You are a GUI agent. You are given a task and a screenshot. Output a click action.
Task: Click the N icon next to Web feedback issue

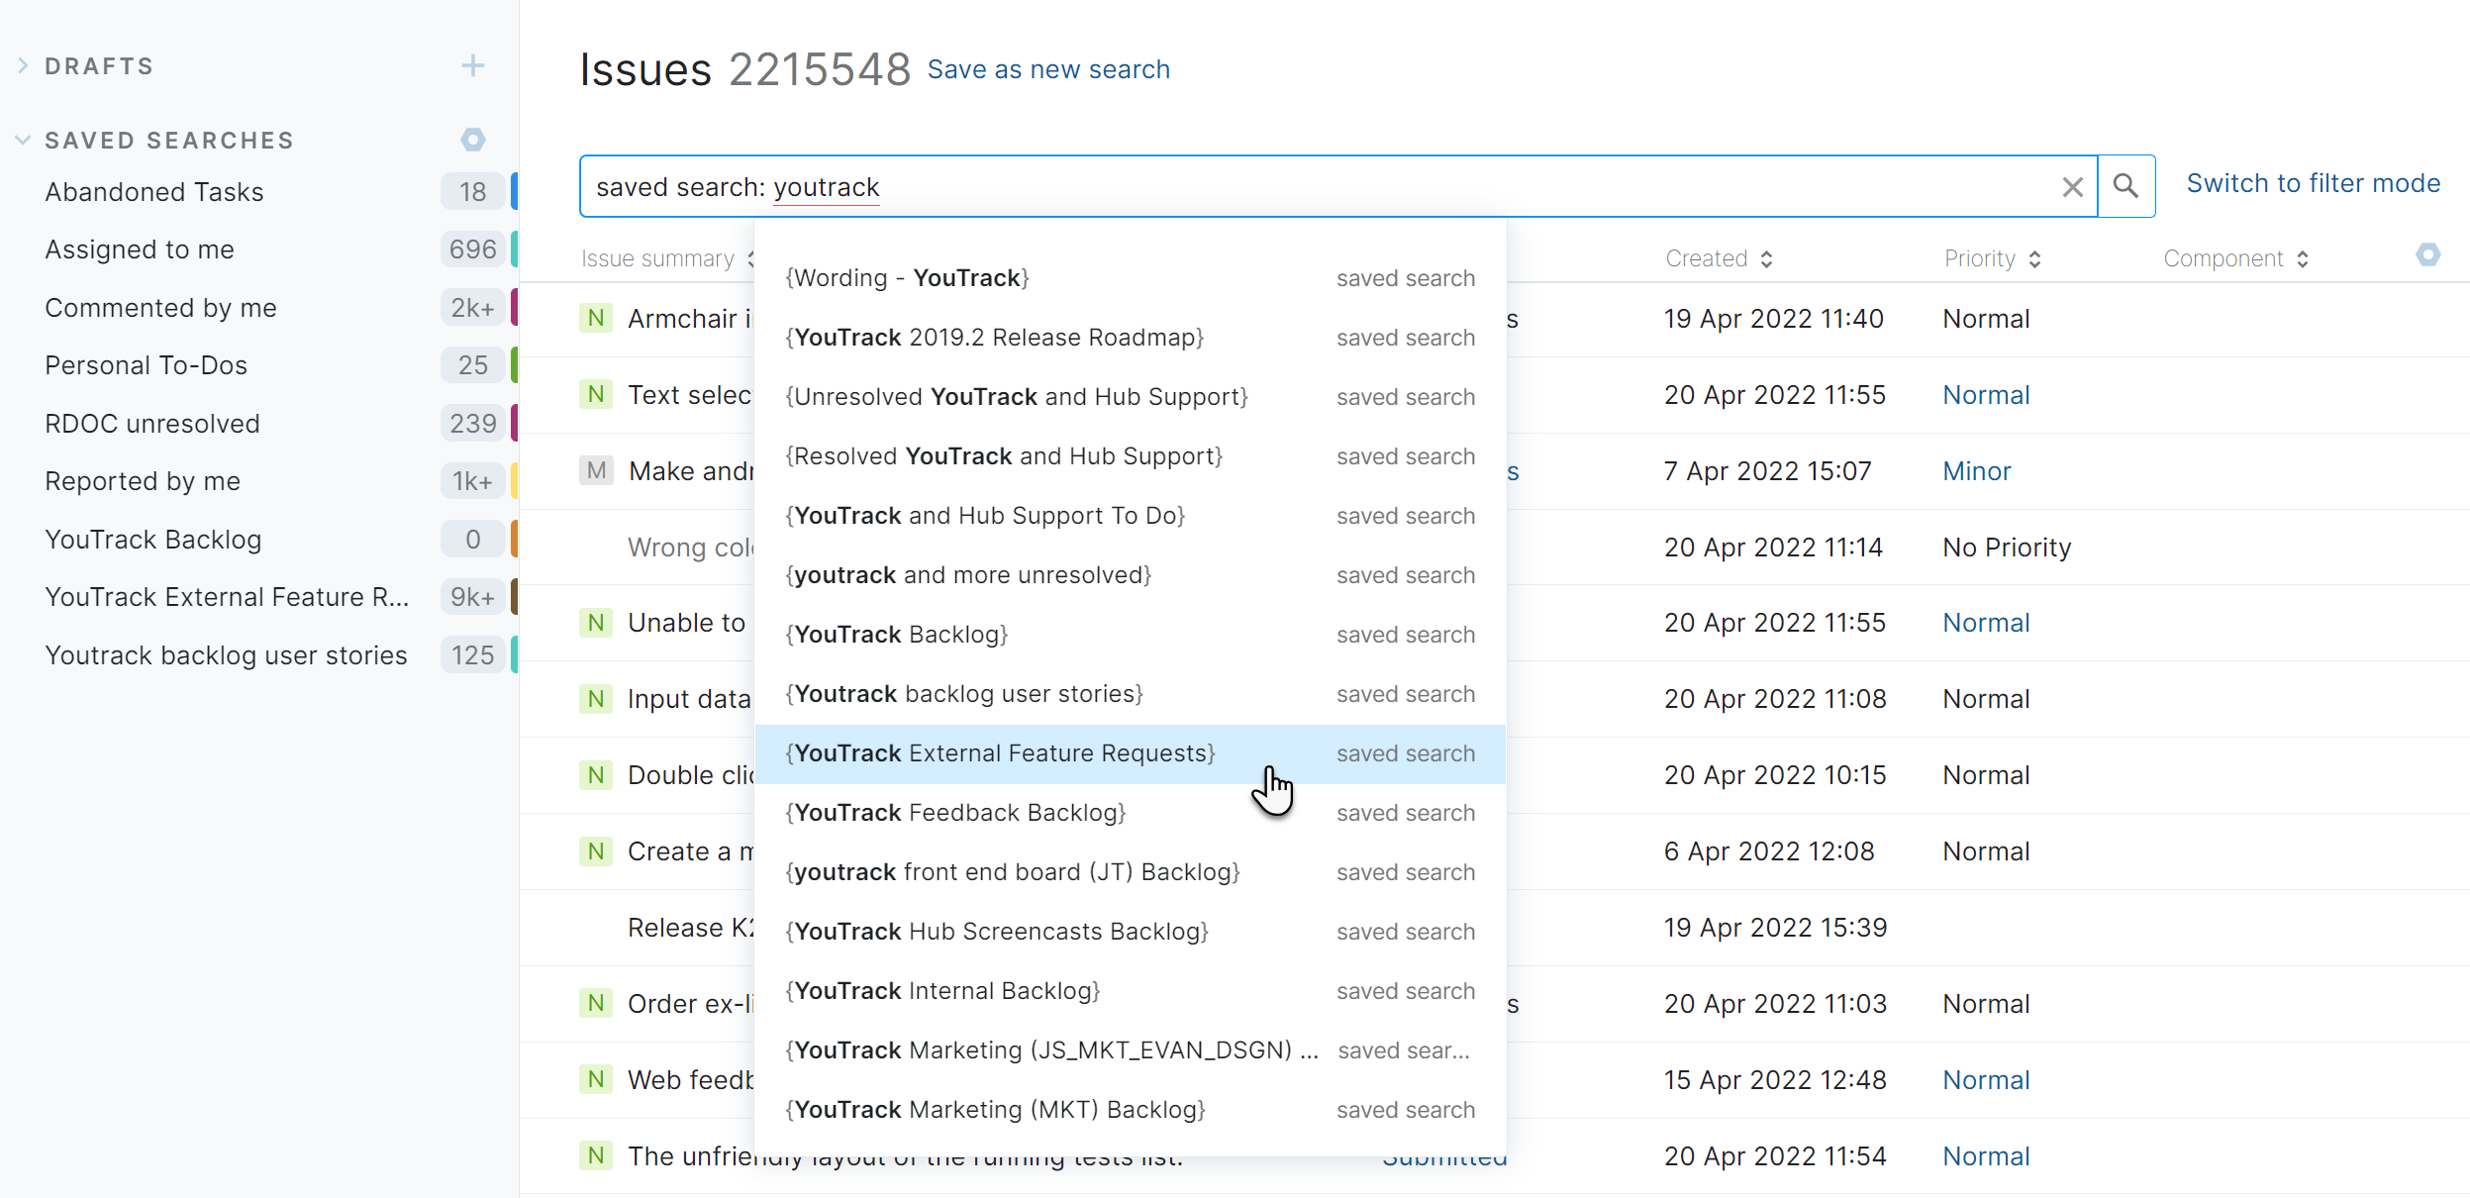pos(596,1079)
